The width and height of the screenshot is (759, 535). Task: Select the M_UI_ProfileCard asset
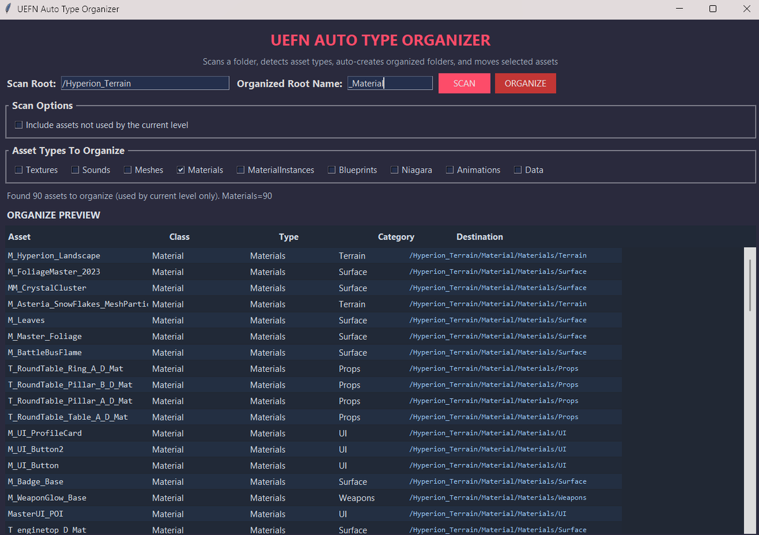click(314, 433)
